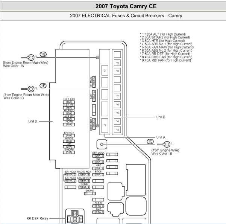The height and width of the screenshot is (224, 226).
Task: Click the 1G oval connector label
Action: [x=43, y=55]
